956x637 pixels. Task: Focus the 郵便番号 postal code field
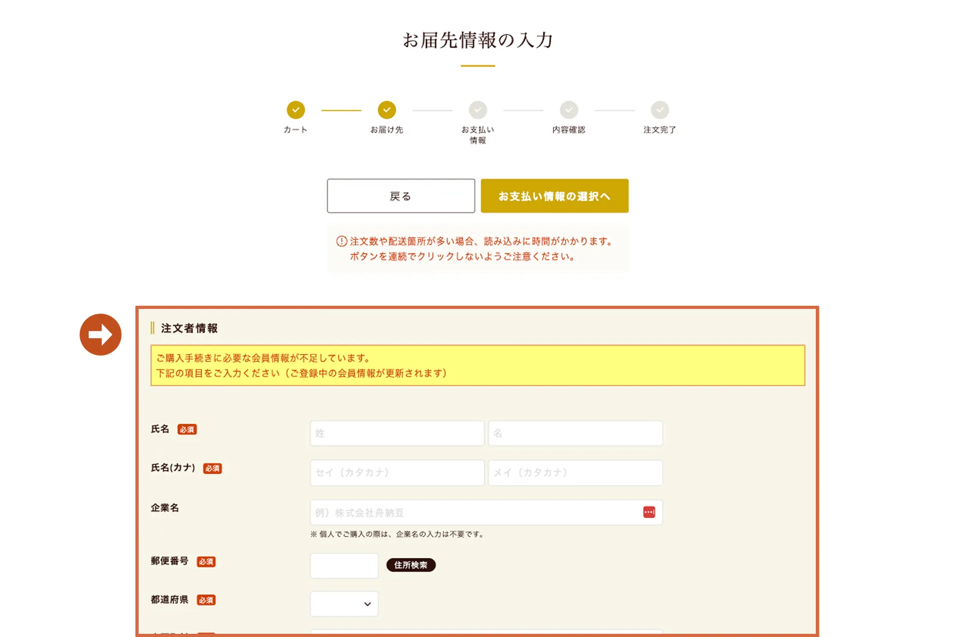coord(344,565)
